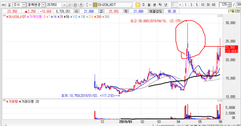Expand the stock code history dropdown

(65, 5)
